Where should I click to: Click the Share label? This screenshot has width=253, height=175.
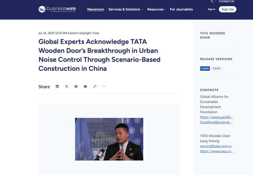click(x=44, y=87)
